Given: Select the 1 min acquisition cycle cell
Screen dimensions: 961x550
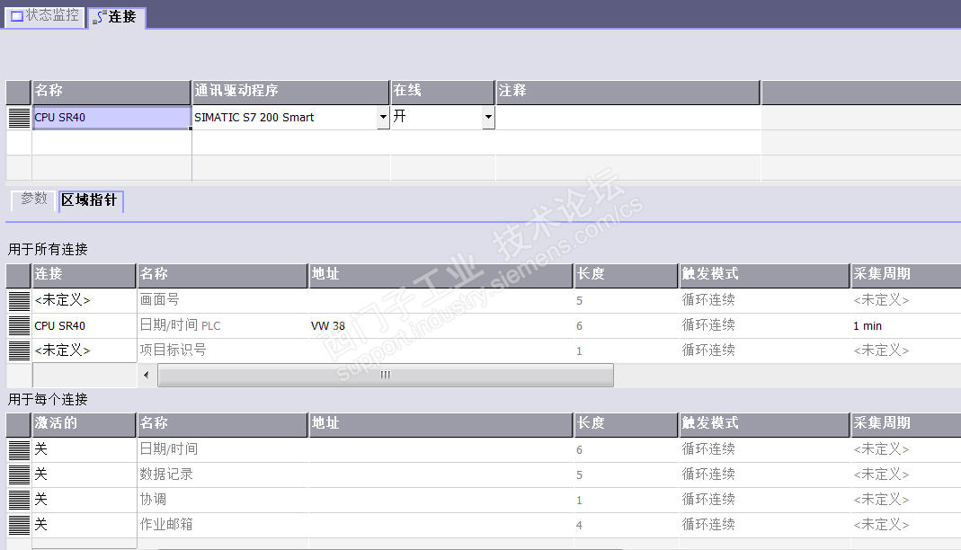Looking at the screenshot, I should [906, 325].
